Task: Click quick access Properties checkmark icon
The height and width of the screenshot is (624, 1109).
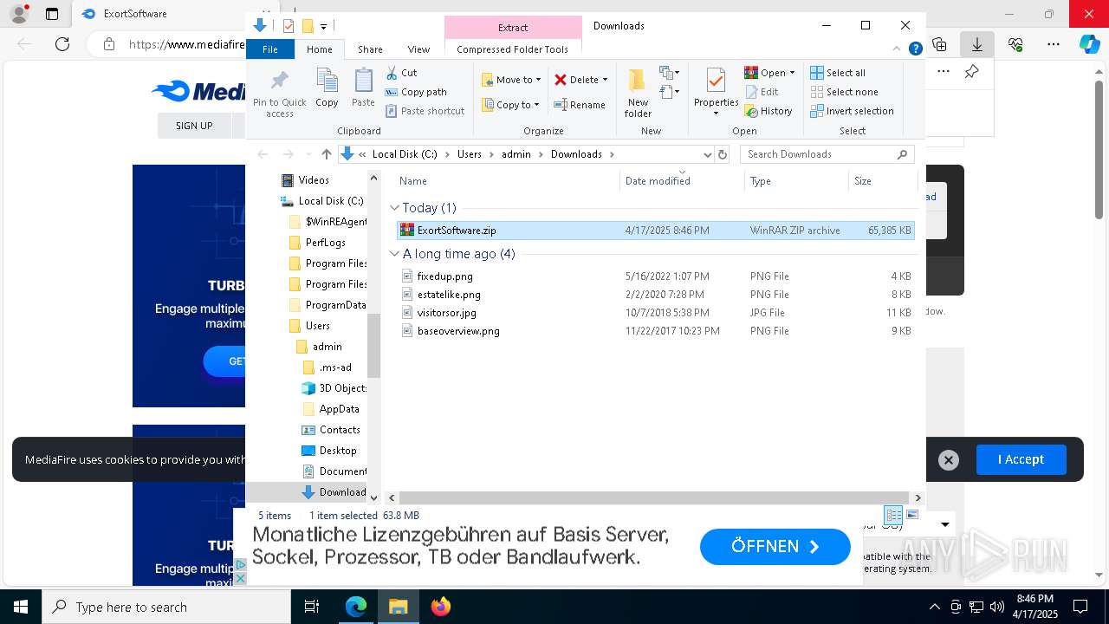Action: coord(289,26)
